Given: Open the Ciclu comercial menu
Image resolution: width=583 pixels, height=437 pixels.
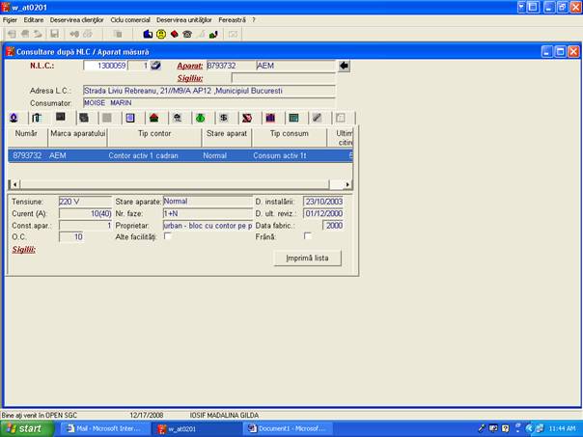Looking at the screenshot, I should click(x=130, y=20).
